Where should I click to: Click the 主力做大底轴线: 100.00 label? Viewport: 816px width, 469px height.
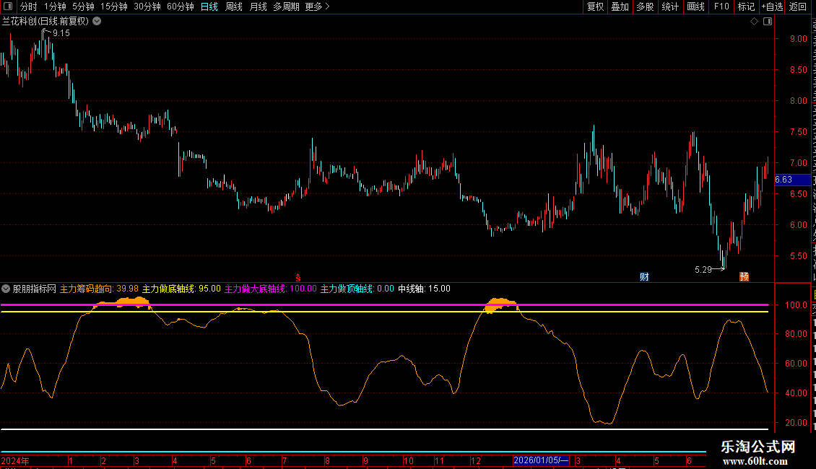[x=270, y=289]
